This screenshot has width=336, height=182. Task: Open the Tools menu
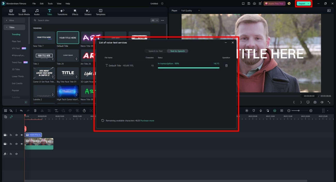click(50, 4)
